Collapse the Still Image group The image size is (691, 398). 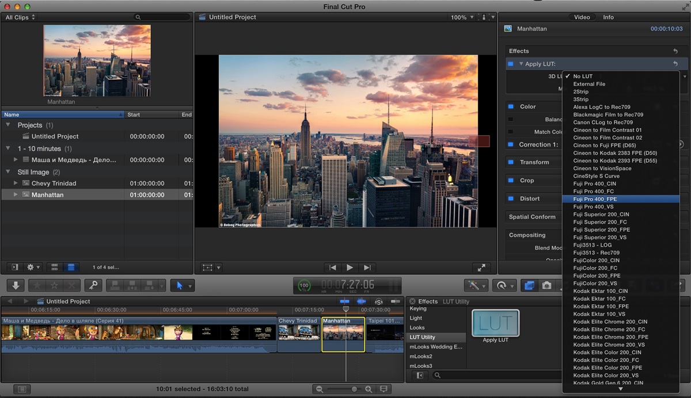click(8, 172)
